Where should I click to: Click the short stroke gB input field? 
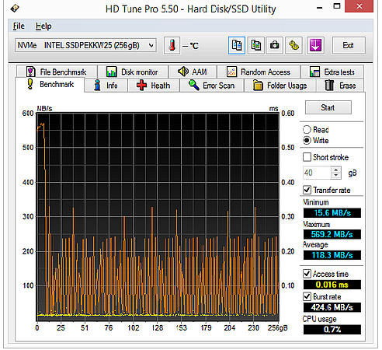pyautogui.click(x=317, y=173)
